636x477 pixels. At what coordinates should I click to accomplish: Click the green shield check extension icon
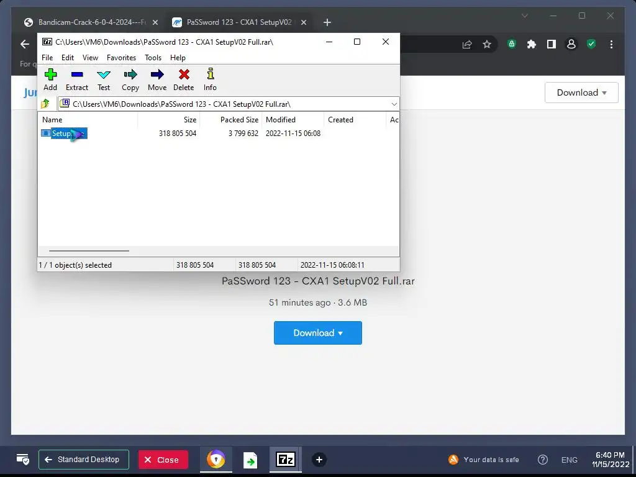click(x=591, y=44)
